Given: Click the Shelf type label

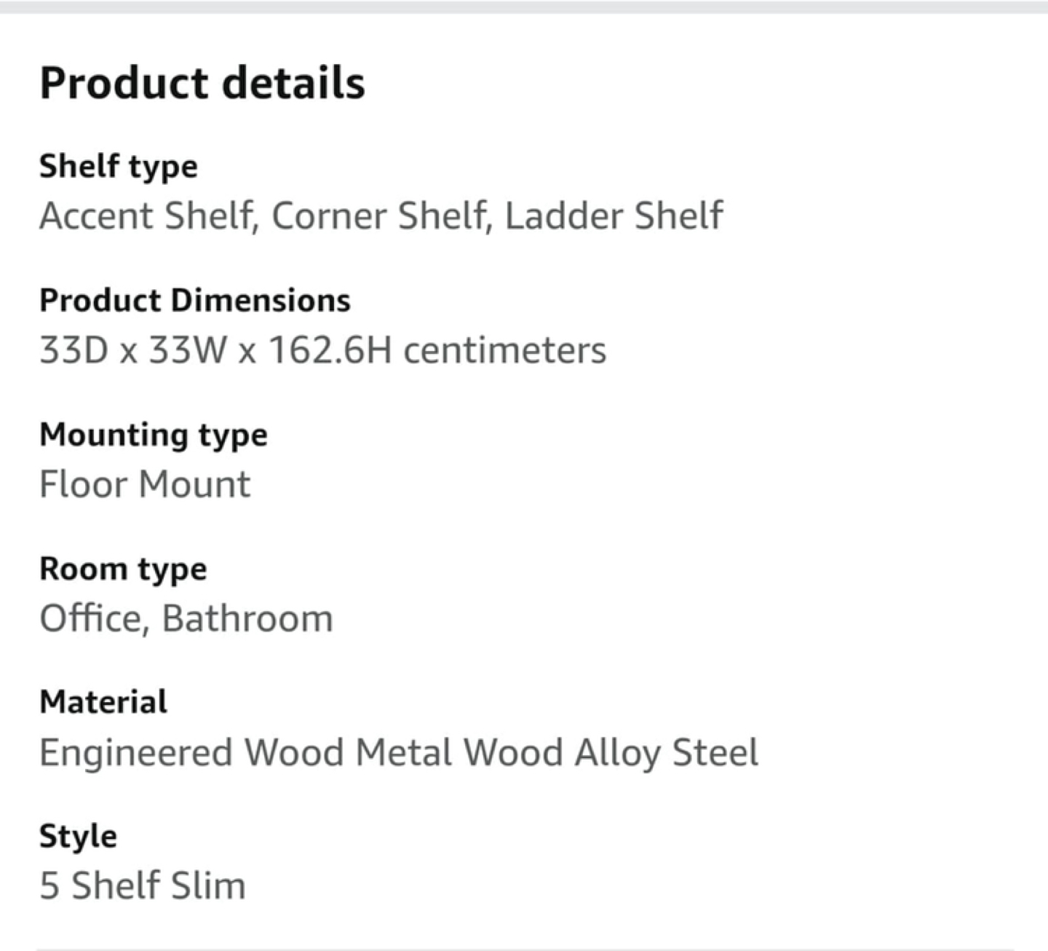Looking at the screenshot, I should pyautogui.click(x=118, y=166).
